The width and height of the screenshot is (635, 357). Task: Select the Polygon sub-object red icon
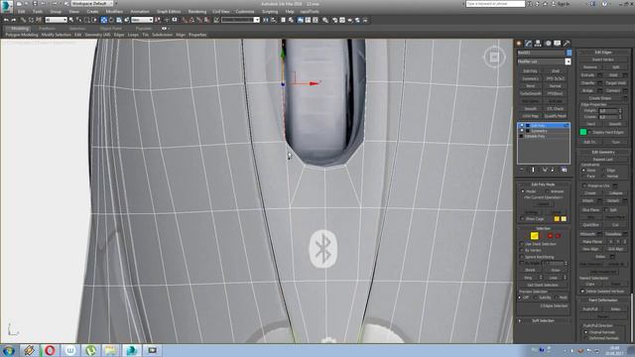click(x=550, y=236)
